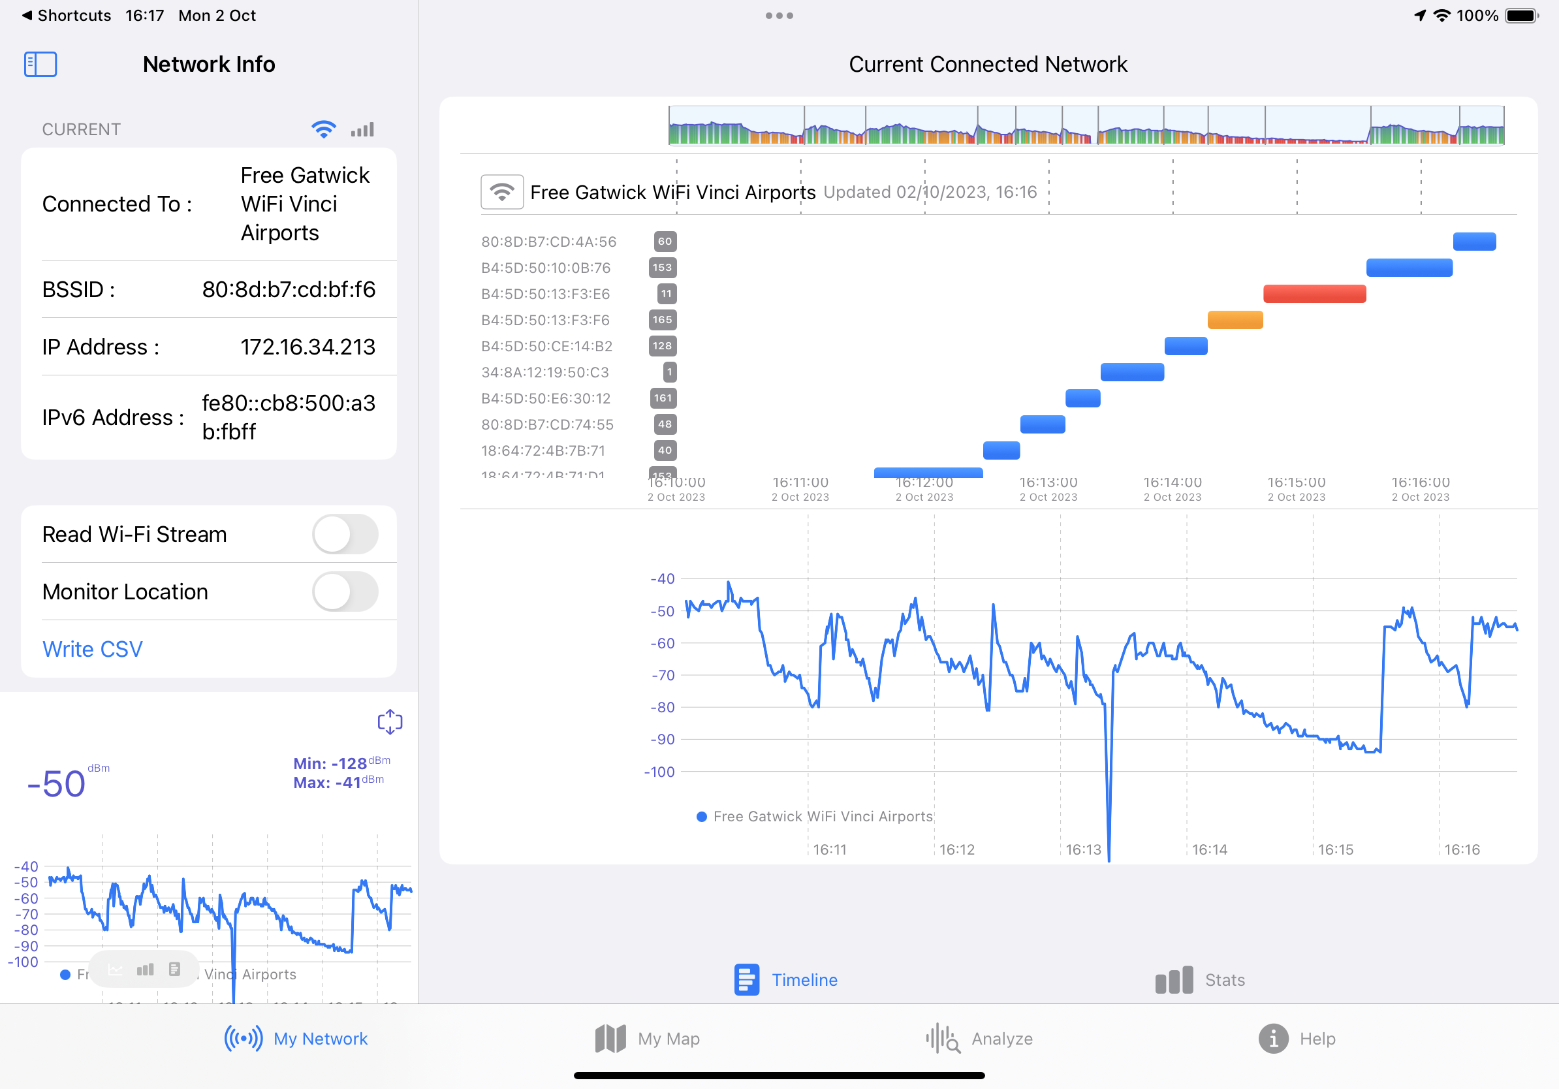Tap the blue timeline bar for 34:8A:12:19:50:C3
The width and height of the screenshot is (1559, 1089).
1132,372
